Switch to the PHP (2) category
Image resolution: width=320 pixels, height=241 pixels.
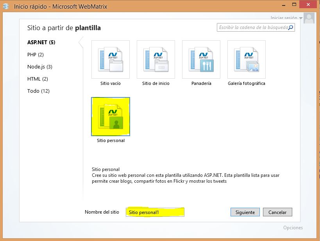pyautogui.click(x=36, y=55)
